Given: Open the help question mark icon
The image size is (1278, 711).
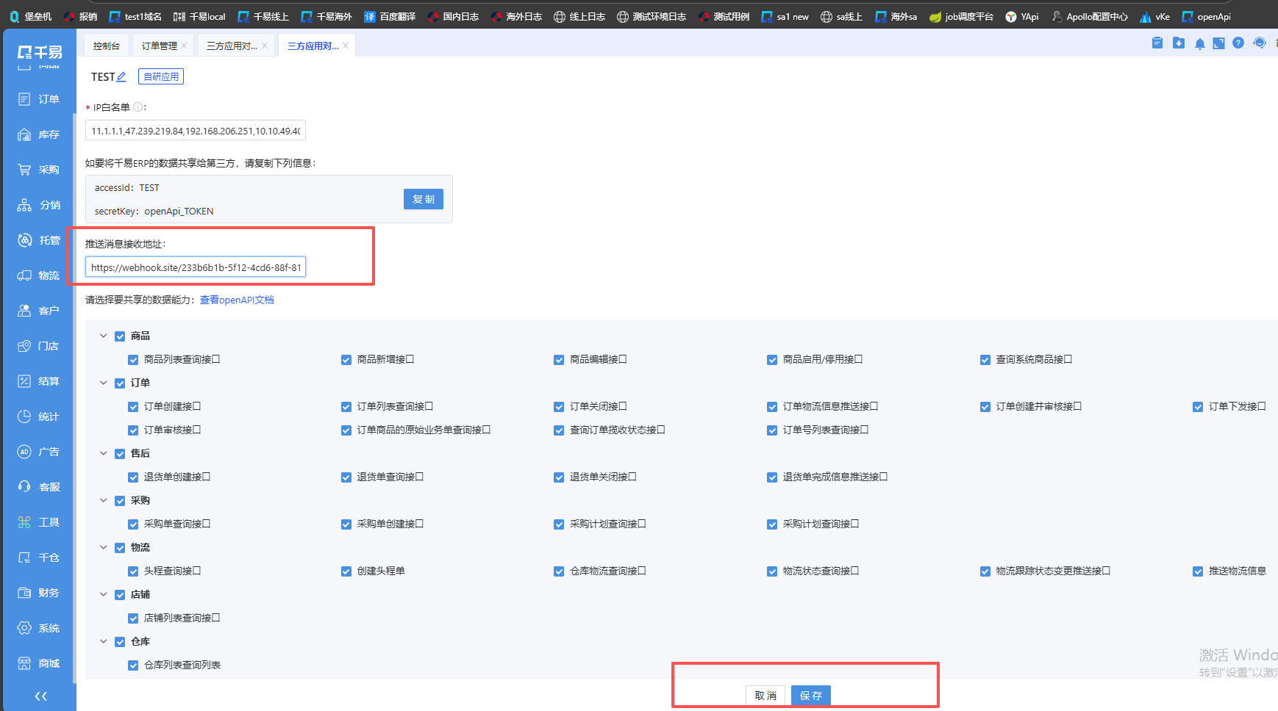Looking at the screenshot, I should (1238, 43).
